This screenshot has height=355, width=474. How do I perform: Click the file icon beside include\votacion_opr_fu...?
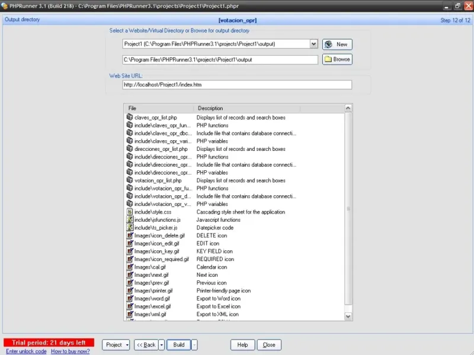coord(130,188)
